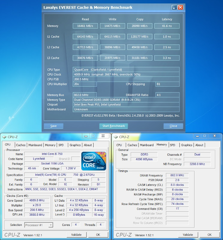Open Caches tab in left CPU-Z
The height and width of the screenshot is (240, 223).
[x=21, y=145]
